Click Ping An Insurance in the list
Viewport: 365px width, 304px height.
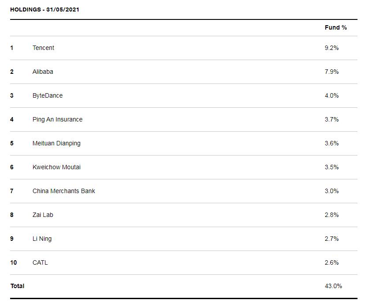57,119
